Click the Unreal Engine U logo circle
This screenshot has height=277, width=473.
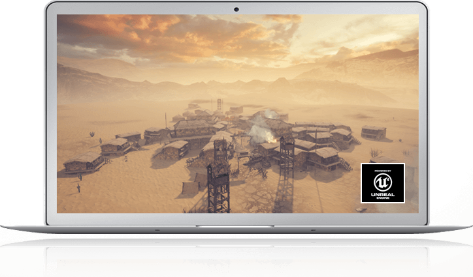point(382,178)
